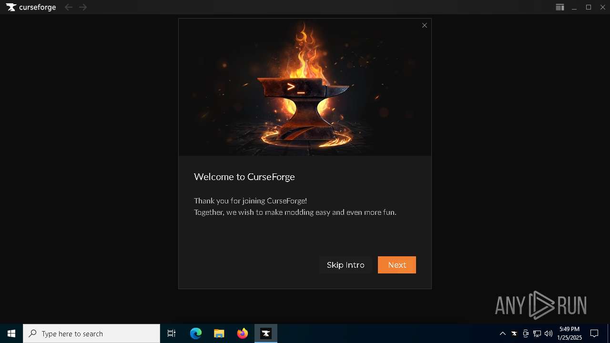Maximize the CurseForge window
Viewport: 610px width, 343px height.
[589, 7]
